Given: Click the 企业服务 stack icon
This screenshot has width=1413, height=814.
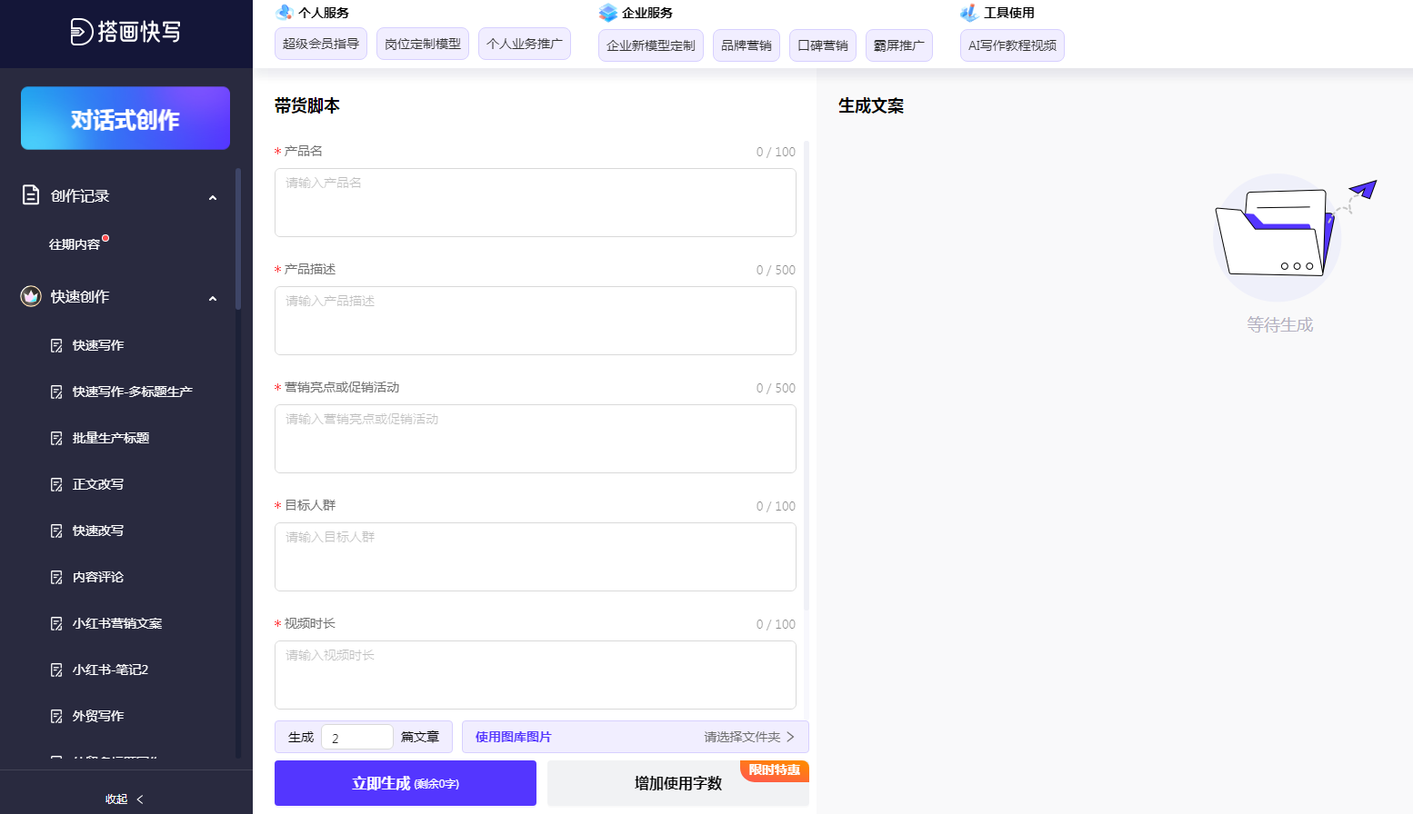Looking at the screenshot, I should (607, 12).
